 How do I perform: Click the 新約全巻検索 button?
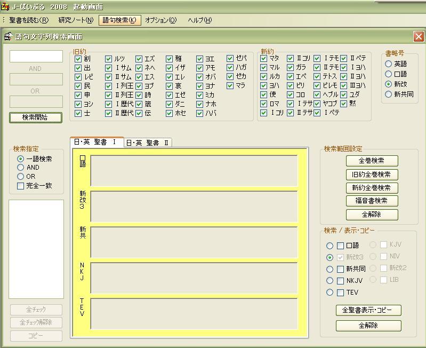tap(372, 188)
